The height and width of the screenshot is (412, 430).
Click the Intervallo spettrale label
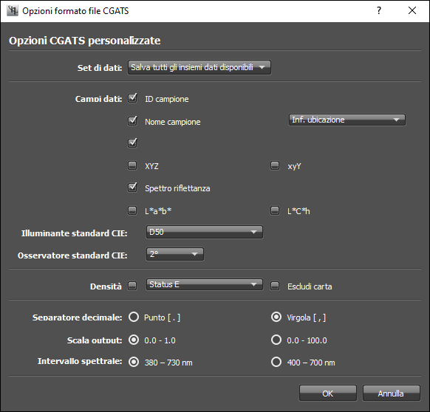80,361
